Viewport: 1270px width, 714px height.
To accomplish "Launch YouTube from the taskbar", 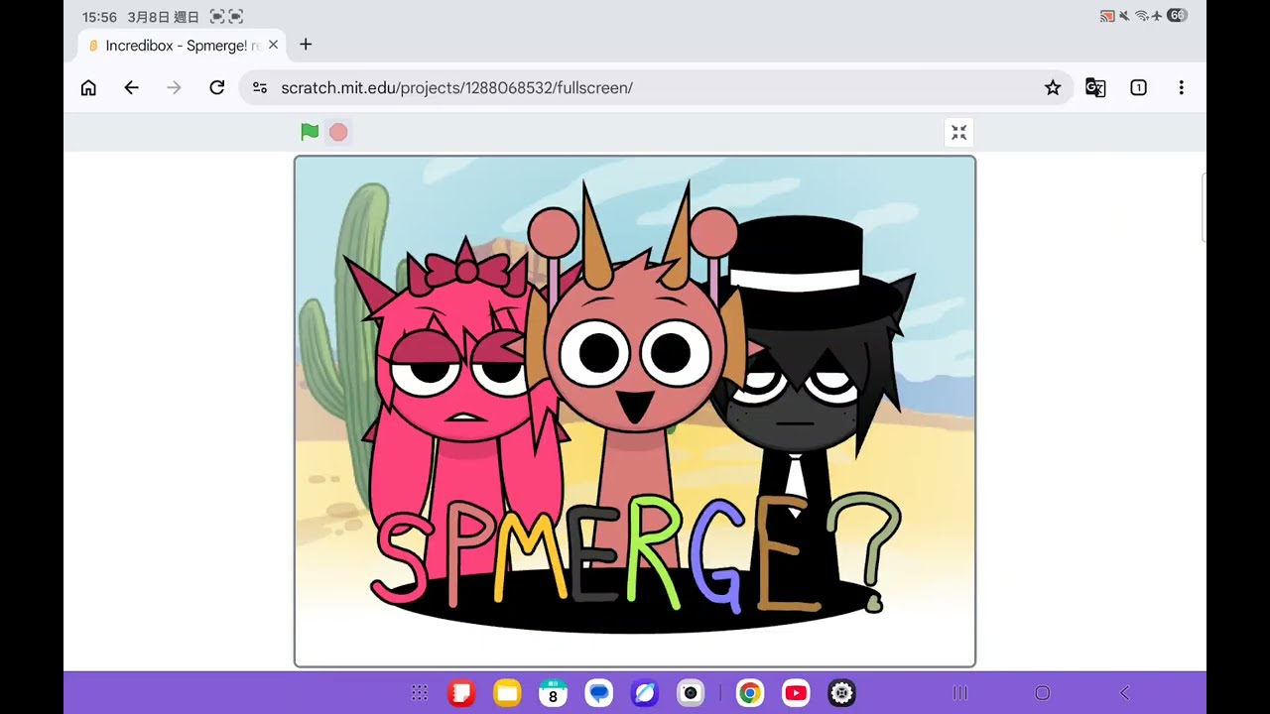I will coord(796,693).
